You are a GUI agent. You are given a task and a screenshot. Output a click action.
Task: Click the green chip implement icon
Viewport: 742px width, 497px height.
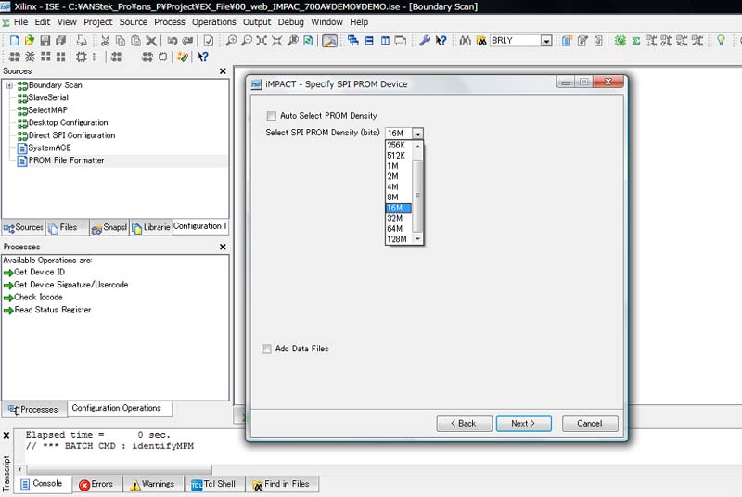click(620, 41)
